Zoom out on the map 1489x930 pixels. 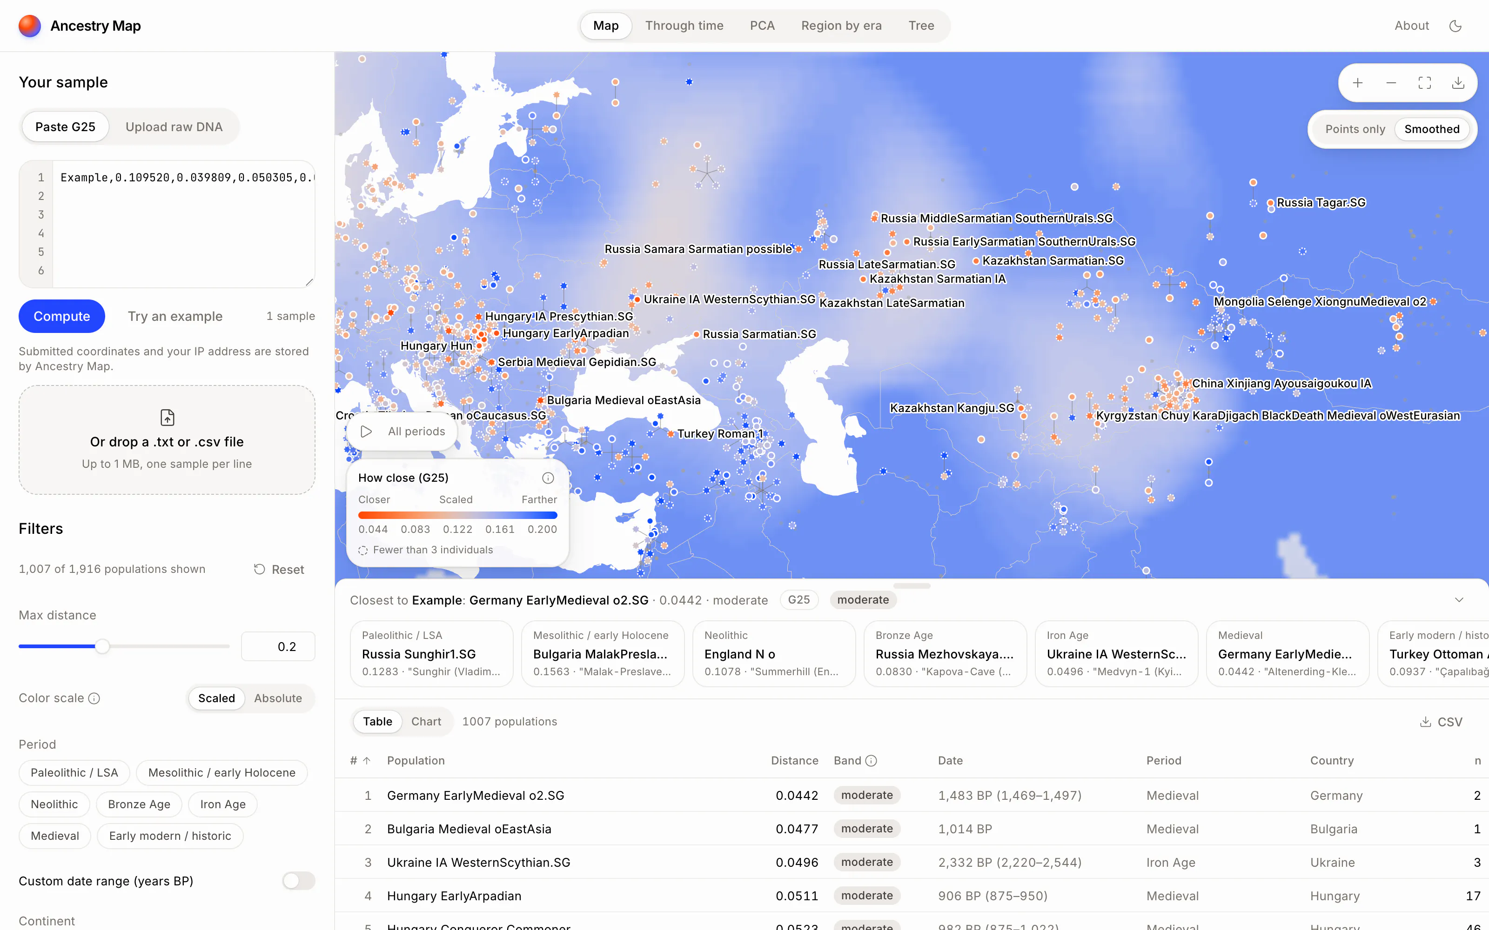1391,83
